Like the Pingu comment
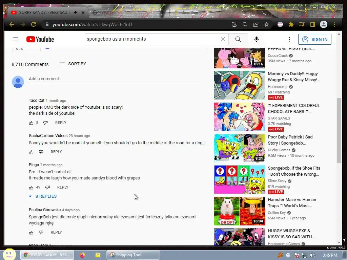This screenshot has height=260, width=347. tap(31, 188)
